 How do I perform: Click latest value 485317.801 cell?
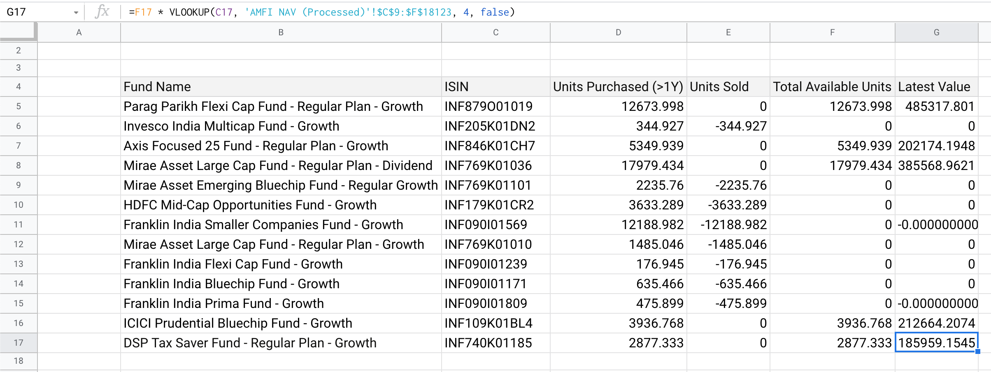[937, 106]
